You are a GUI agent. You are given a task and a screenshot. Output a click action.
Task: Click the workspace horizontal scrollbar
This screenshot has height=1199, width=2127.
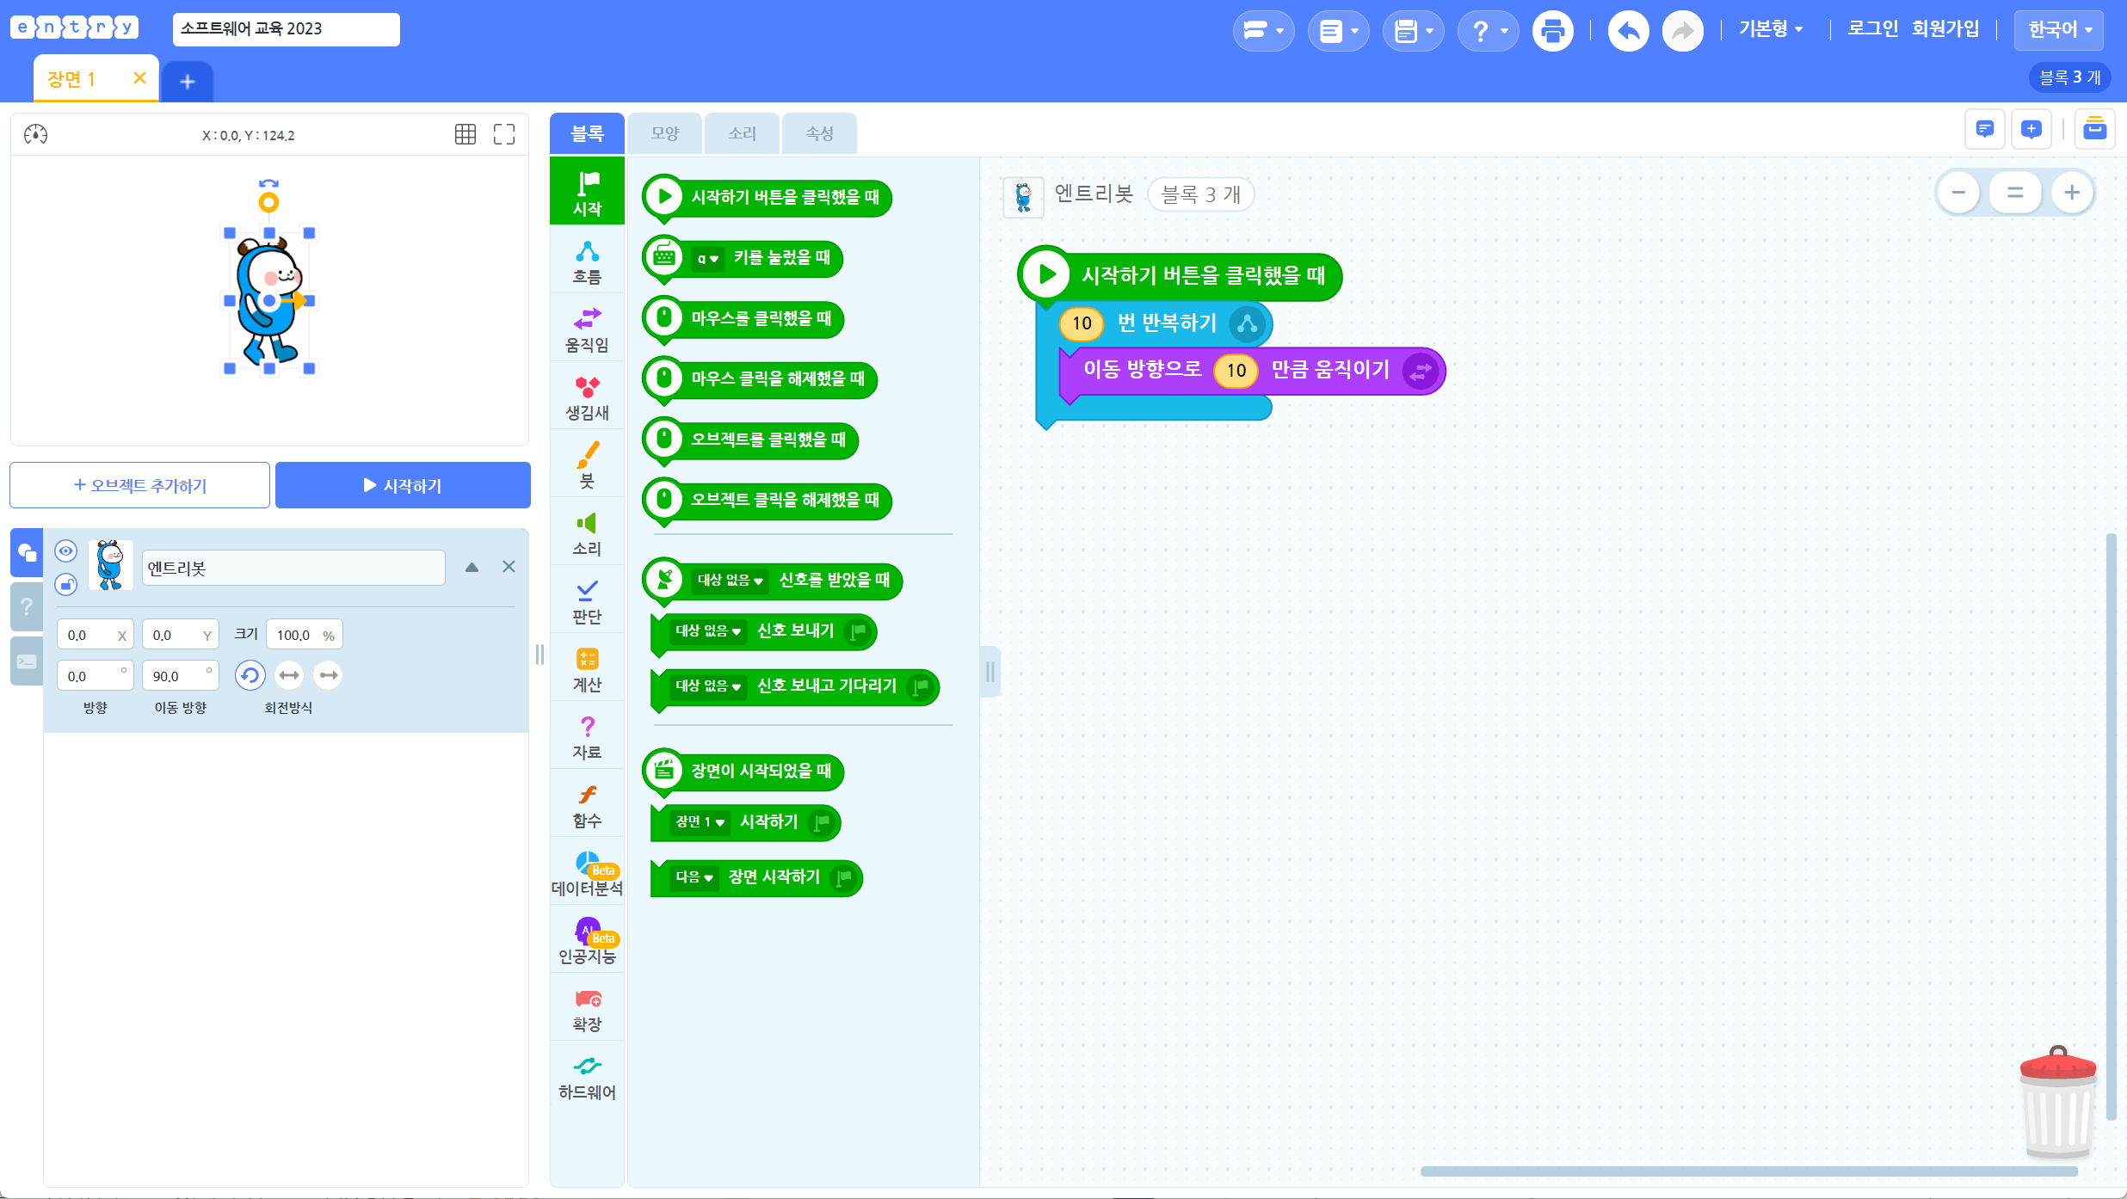tap(1748, 1171)
